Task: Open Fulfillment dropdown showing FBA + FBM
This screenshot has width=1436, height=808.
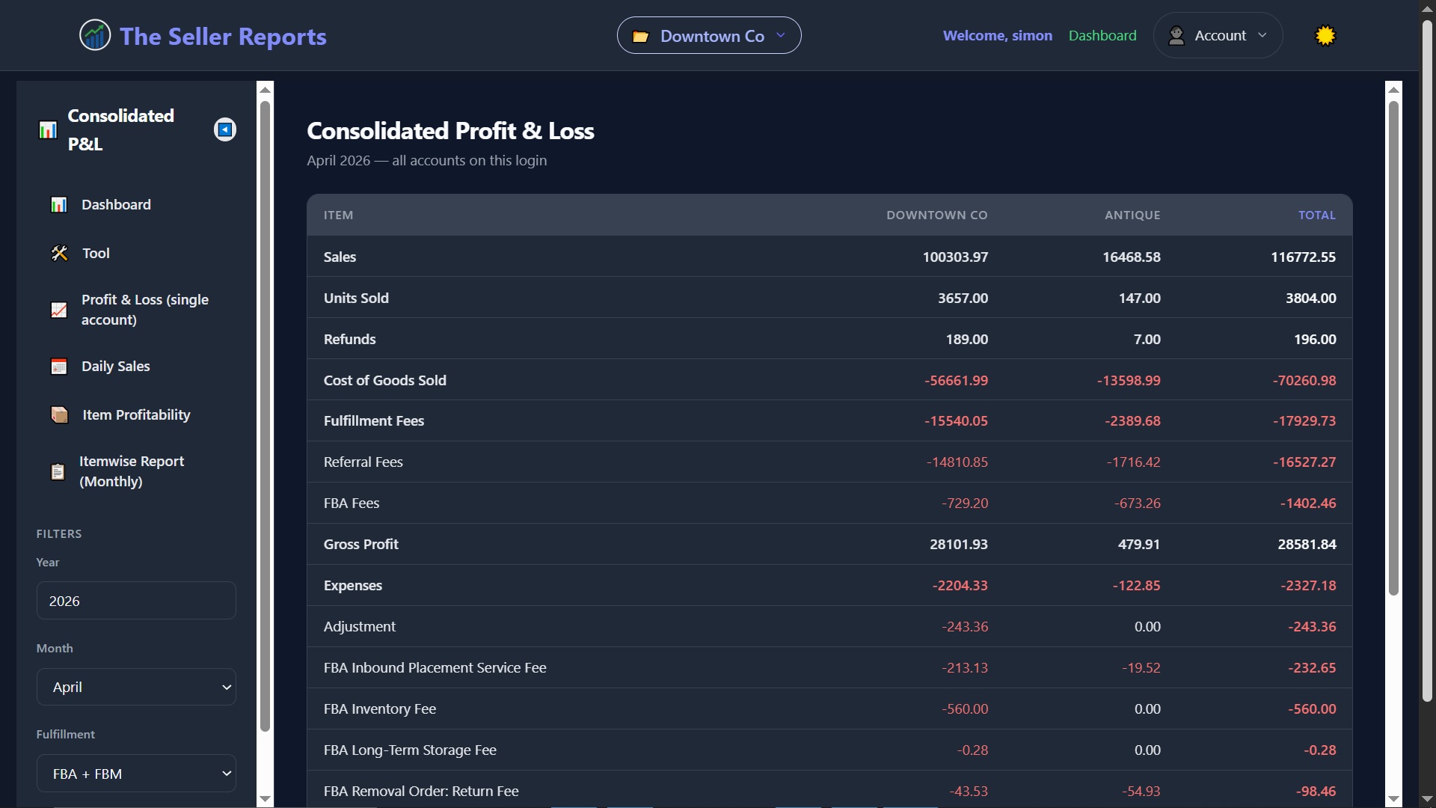Action: [136, 774]
